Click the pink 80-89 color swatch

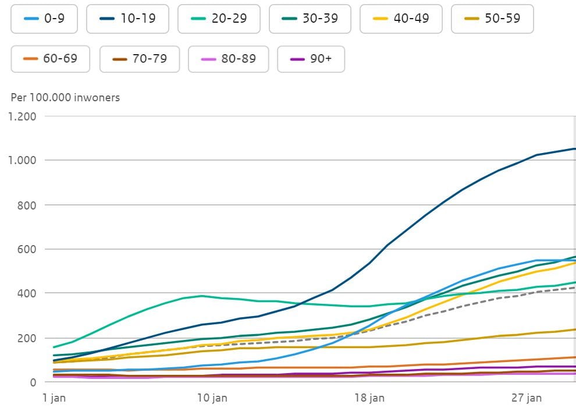(209, 59)
